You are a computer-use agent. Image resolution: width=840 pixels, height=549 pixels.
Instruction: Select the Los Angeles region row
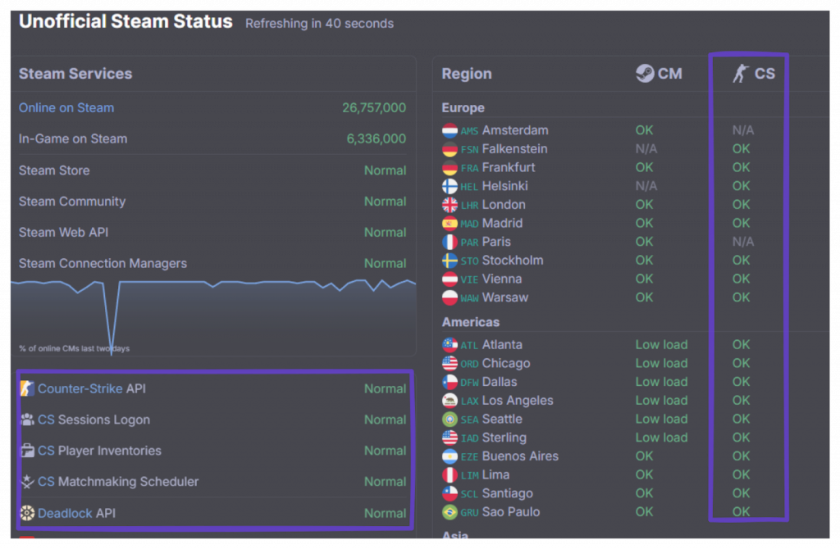[x=518, y=401]
